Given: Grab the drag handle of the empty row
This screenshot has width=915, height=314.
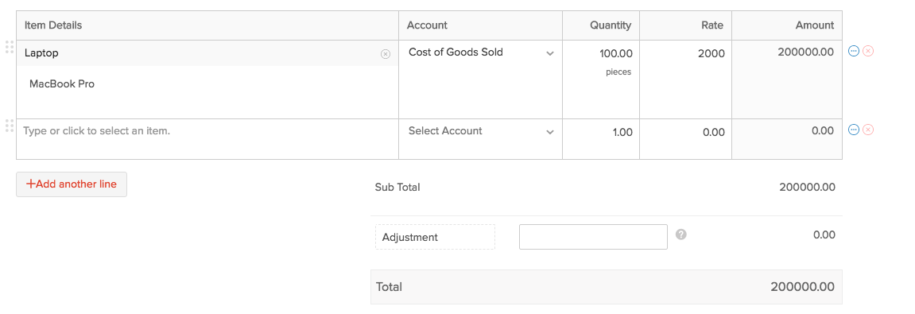Looking at the screenshot, I should pyautogui.click(x=9, y=126).
